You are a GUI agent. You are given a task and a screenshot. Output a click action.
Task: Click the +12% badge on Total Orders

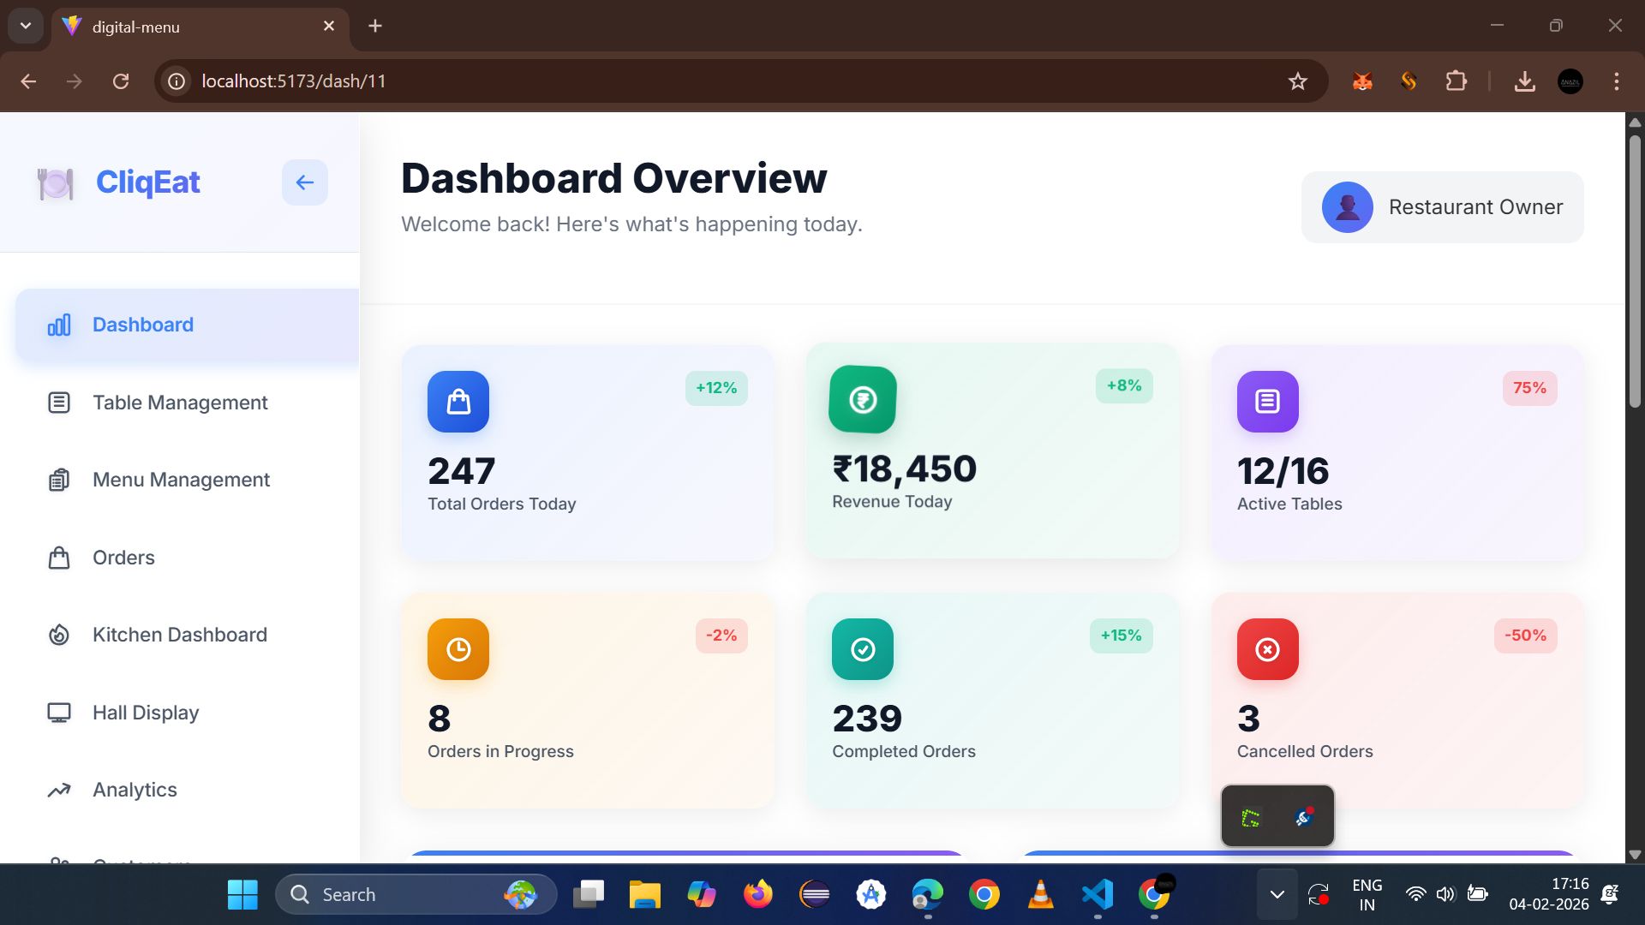click(716, 388)
